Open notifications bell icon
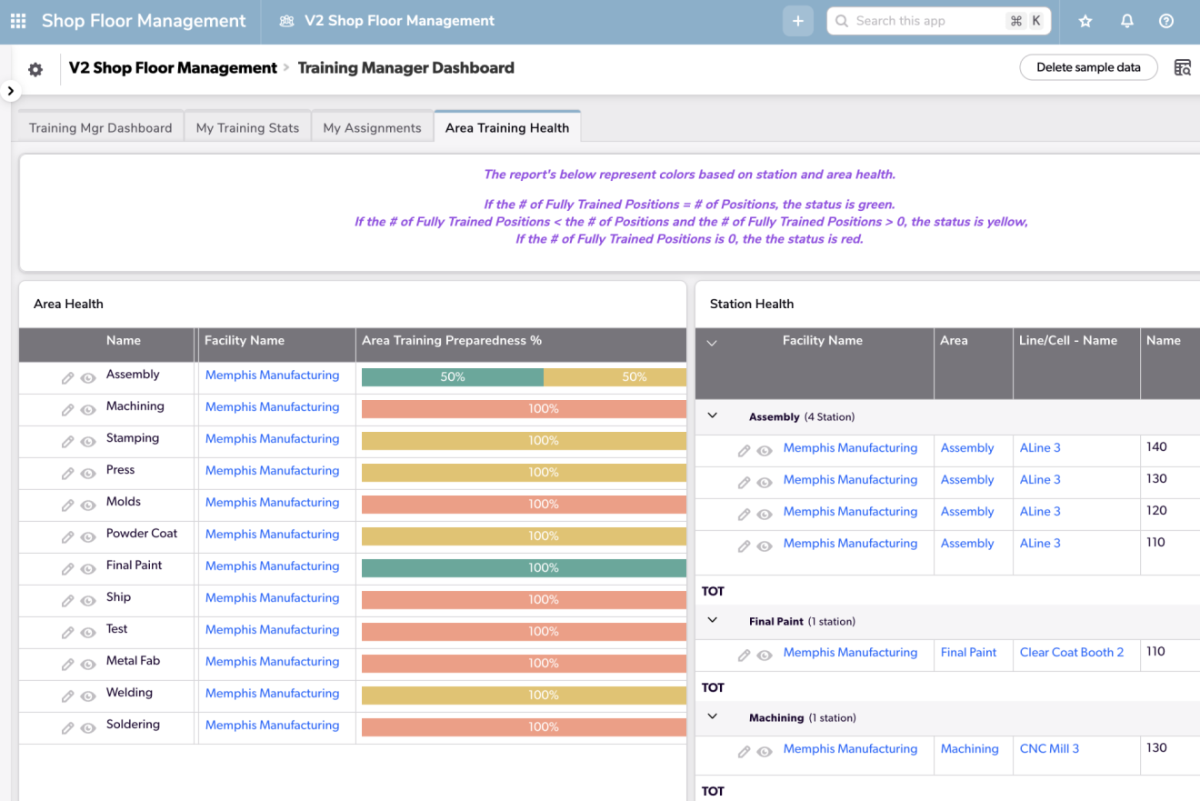1200x801 pixels. [1126, 22]
